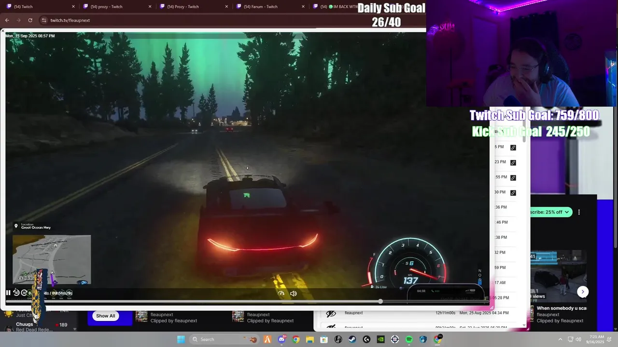The width and height of the screenshot is (618, 347).
Task: Click the twitch.tv/fleaupnext address bar
Action: (70, 20)
